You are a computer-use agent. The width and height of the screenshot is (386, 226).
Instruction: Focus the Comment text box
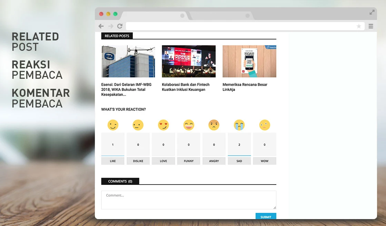[x=189, y=200]
